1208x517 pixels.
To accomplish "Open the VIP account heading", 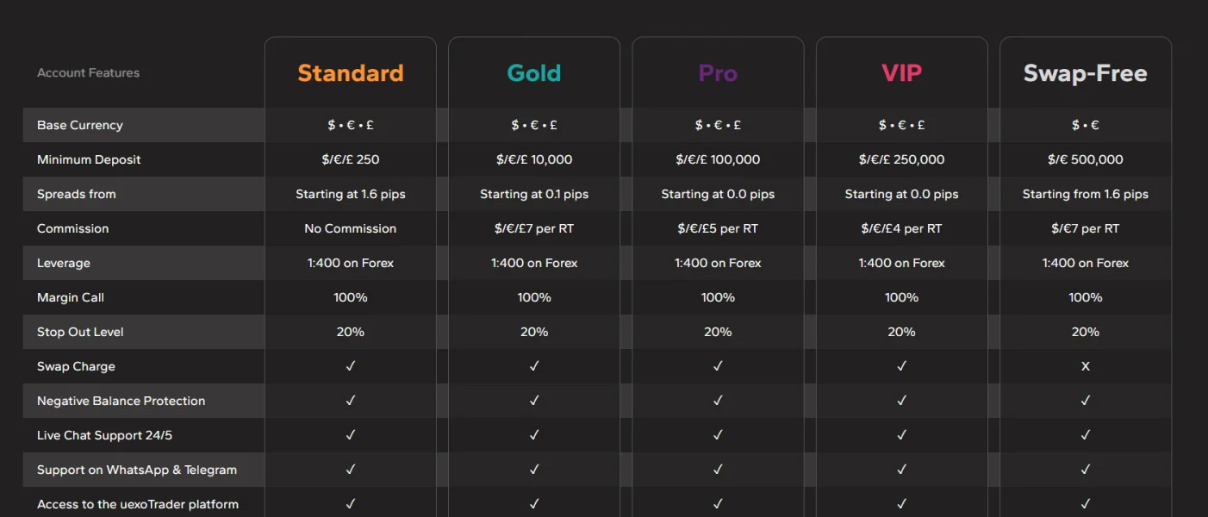I will pos(901,73).
